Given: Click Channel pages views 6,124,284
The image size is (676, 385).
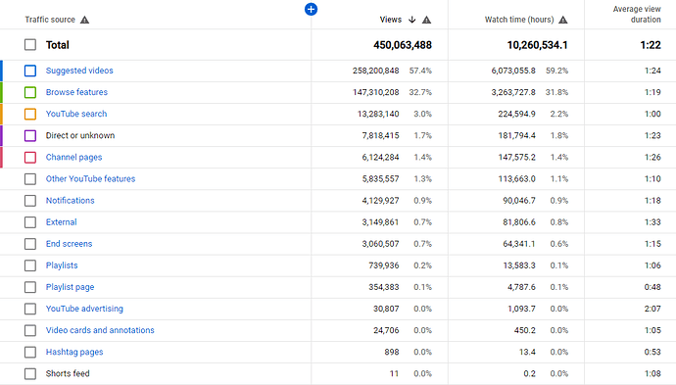Looking at the screenshot, I should click(380, 158).
